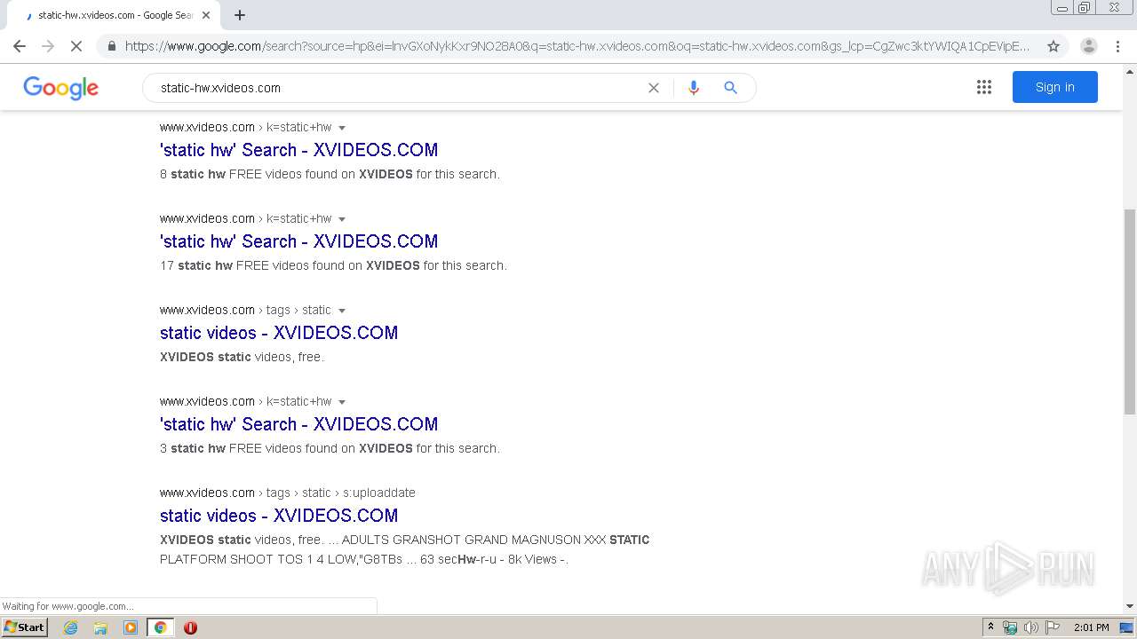The image size is (1137, 639).
Task: Click the Google search input field
Action: 400,88
